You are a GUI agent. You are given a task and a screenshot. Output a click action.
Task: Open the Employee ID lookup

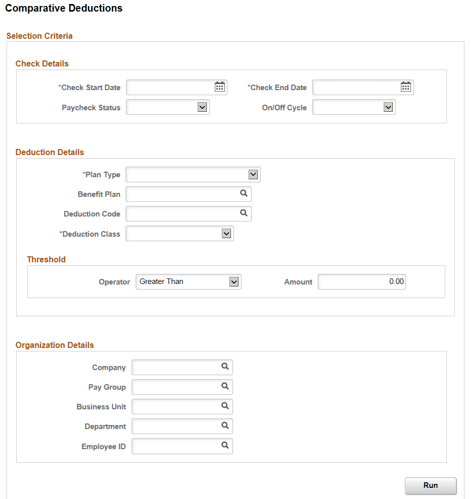pos(224,446)
